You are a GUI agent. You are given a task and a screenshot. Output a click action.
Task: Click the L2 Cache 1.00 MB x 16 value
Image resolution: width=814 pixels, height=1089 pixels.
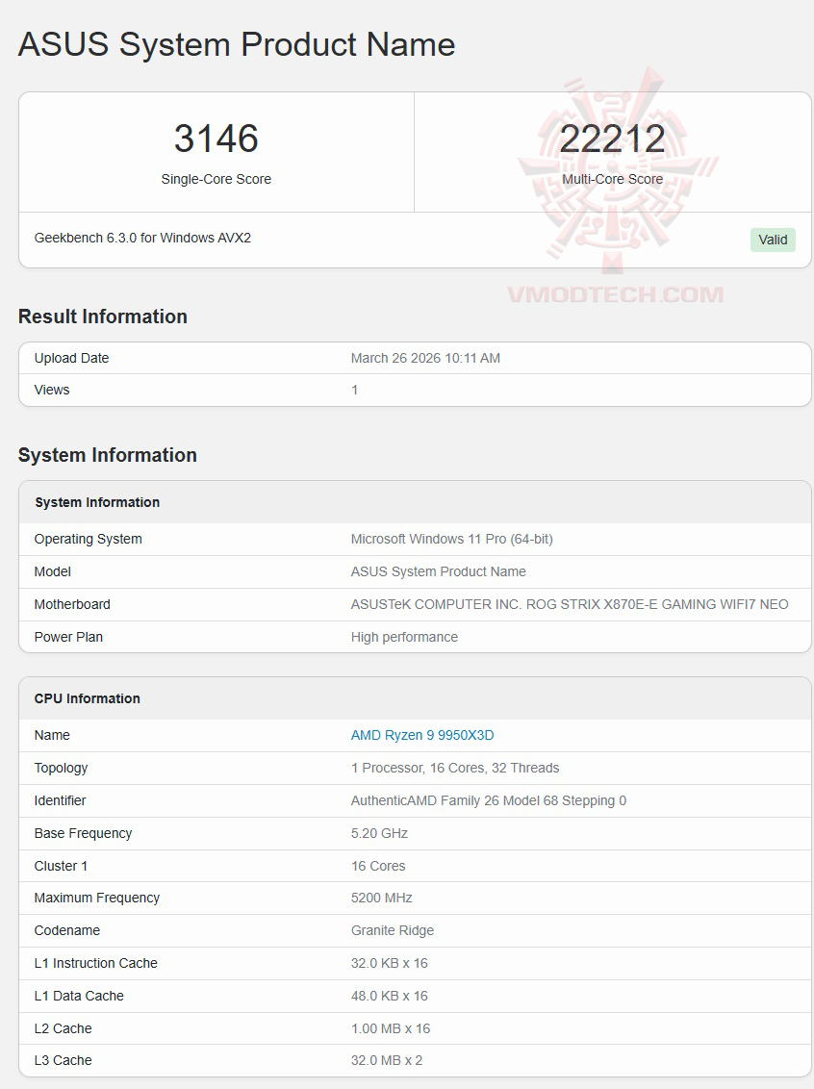click(391, 1028)
